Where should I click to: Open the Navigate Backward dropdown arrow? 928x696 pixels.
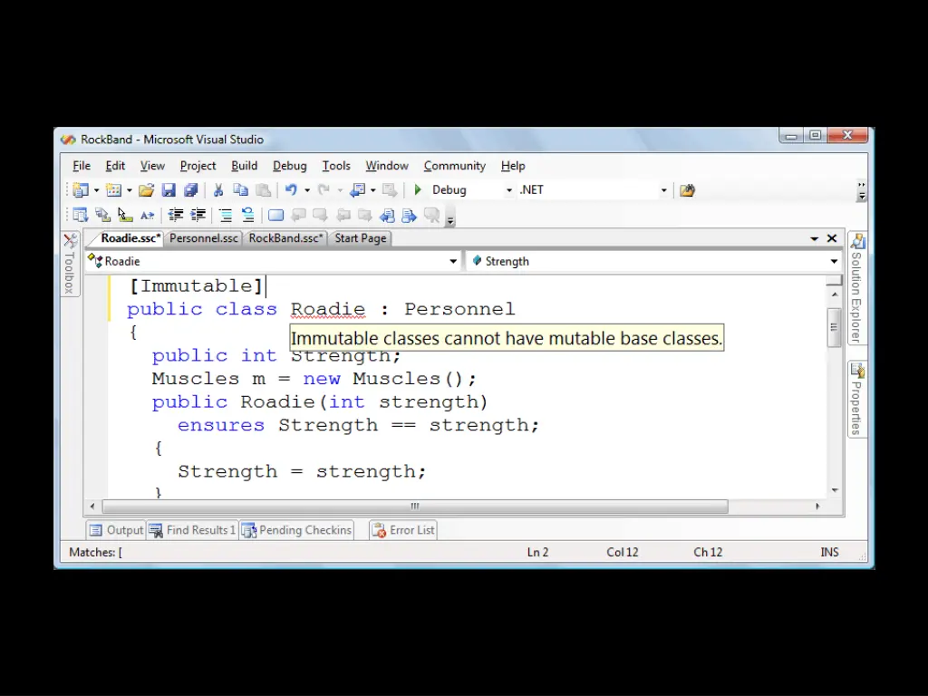coord(372,190)
